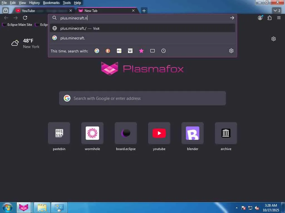Open the board.eclipse shortcut tile

click(x=126, y=133)
